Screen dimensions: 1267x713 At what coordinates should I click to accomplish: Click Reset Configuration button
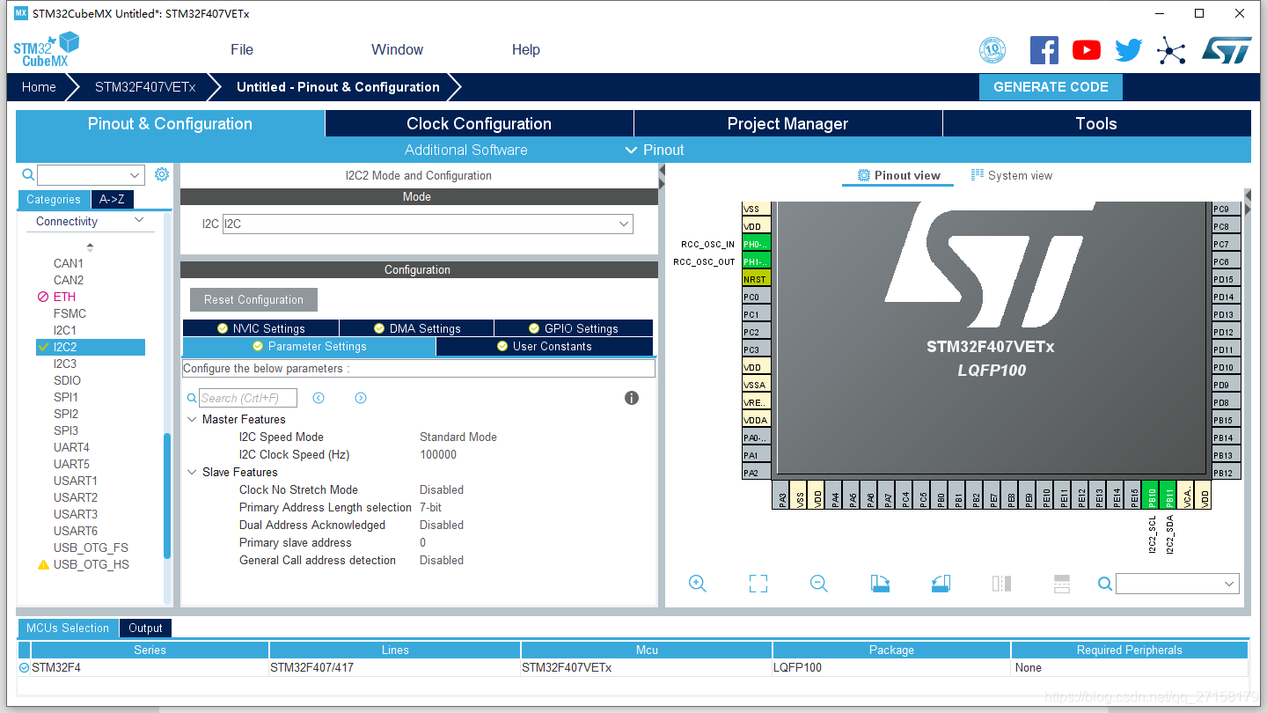point(253,300)
